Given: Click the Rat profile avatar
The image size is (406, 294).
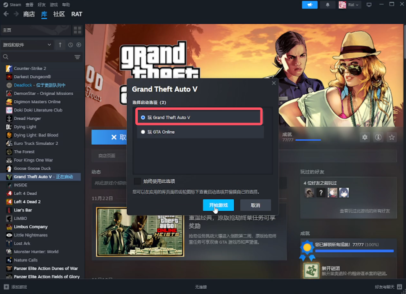Looking at the screenshot, I should pos(342,5).
